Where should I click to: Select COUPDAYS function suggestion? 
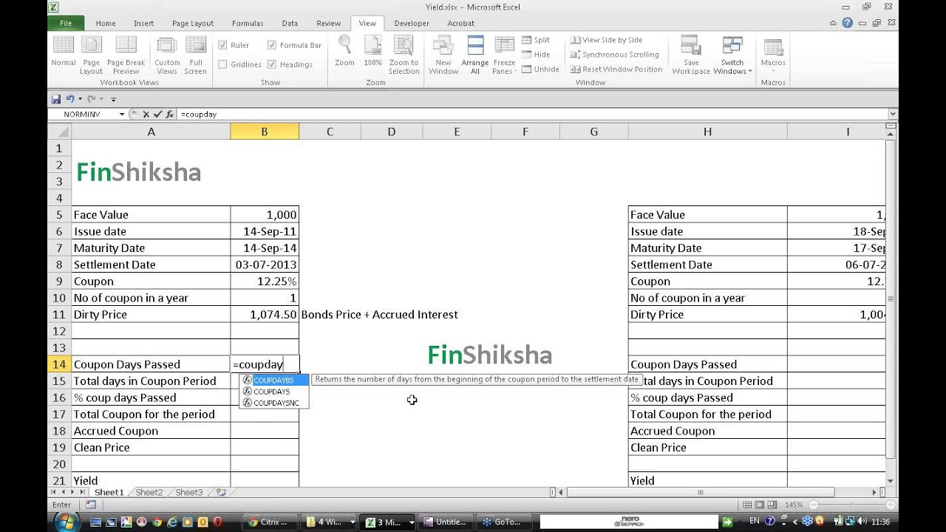point(273,391)
